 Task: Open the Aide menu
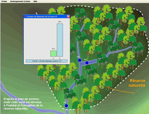click(35, 1)
